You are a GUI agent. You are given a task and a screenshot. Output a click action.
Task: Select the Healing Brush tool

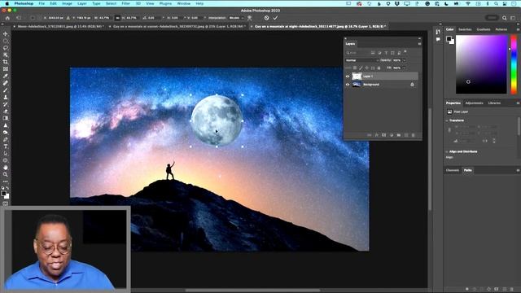[6, 83]
